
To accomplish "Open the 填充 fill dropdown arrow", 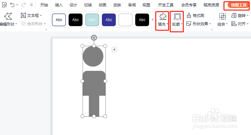I will tap(167, 24).
